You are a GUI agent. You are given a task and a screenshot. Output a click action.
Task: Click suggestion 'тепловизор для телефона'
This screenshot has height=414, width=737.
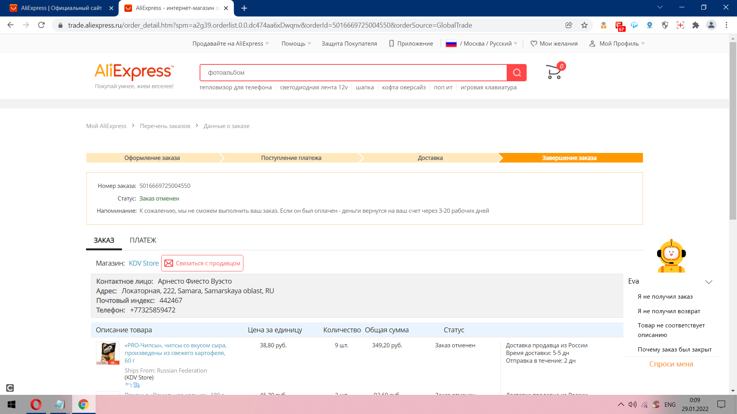pyautogui.click(x=235, y=87)
